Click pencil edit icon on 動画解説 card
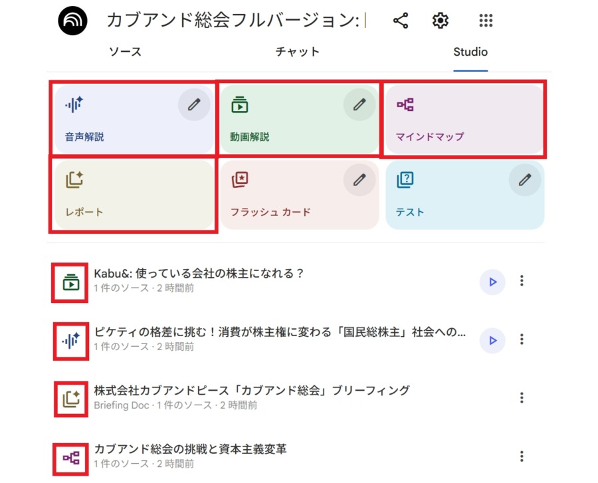598x483 pixels. (359, 104)
